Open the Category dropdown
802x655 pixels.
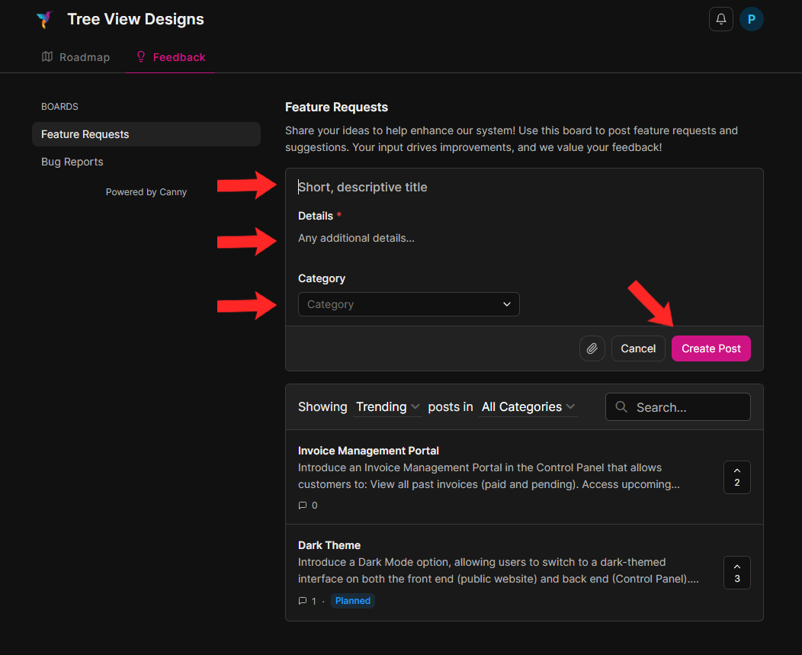409,303
